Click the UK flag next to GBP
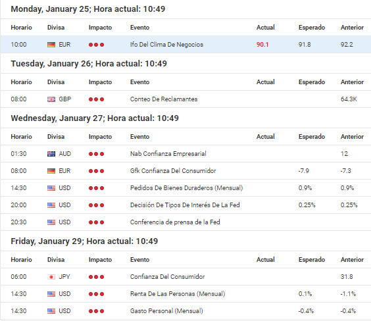The width and height of the screenshot is (371, 321). tap(51, 99)
